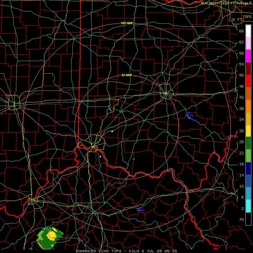Click the yellow legend swatch near 30
The width and height of the screenshot is (253, 253).
[x=248, y=131]
